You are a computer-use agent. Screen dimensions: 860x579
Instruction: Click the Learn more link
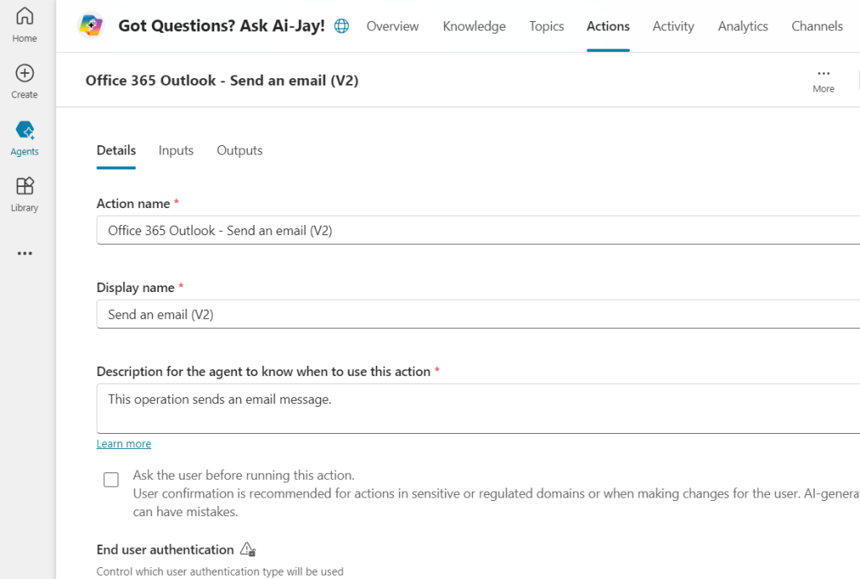point(123,444)
